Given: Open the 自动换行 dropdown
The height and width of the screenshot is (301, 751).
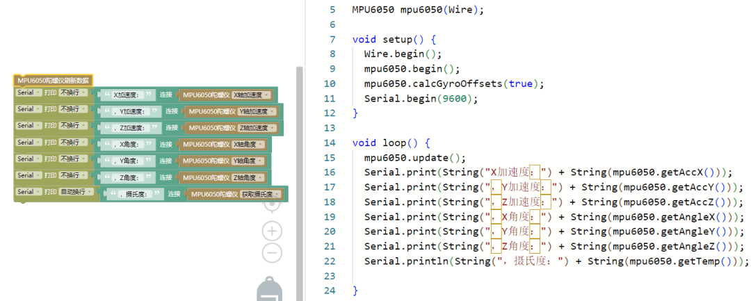Looking at the screenshot, I should pos(76,192).
